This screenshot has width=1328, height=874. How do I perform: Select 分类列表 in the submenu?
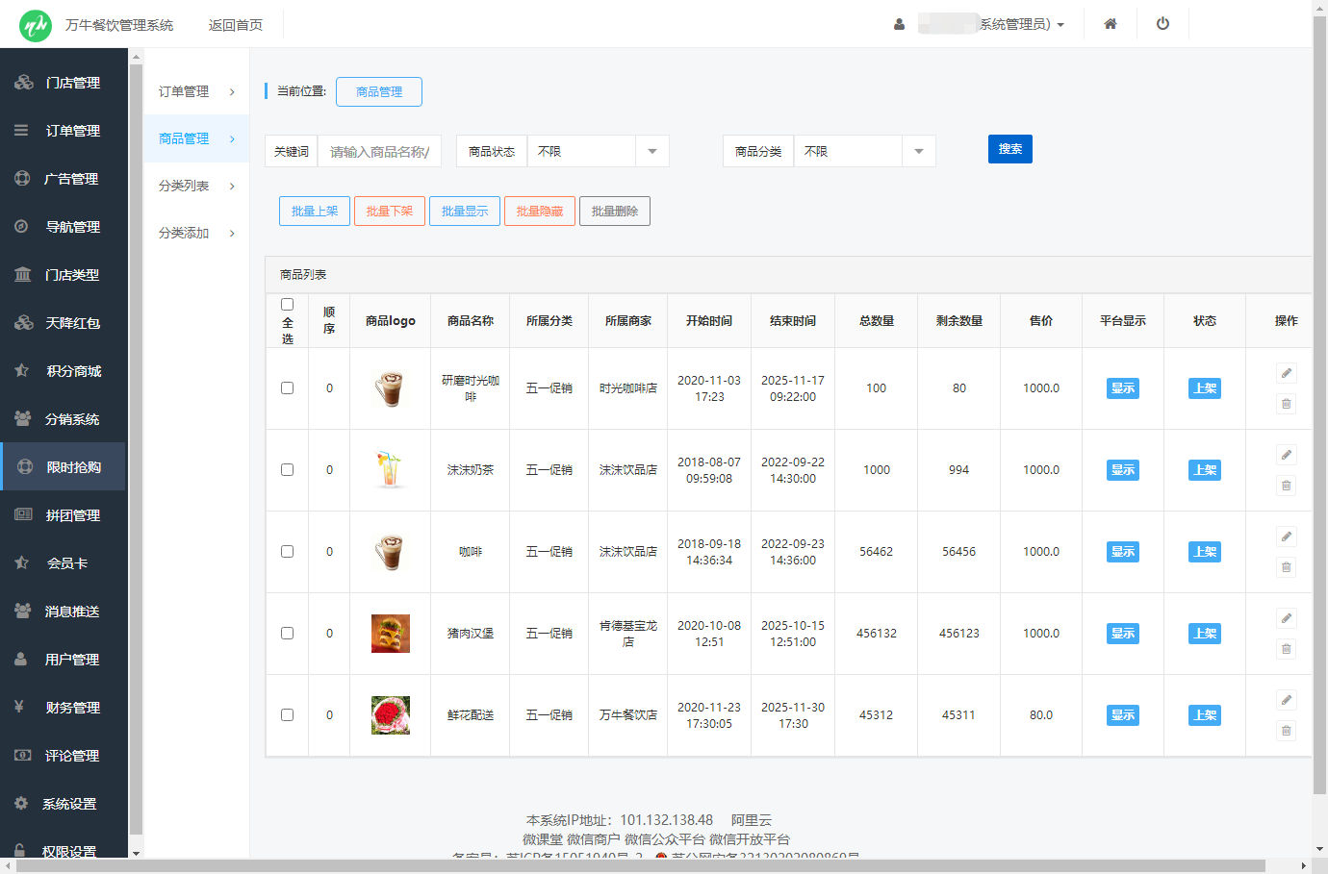click(x=196, y=186)
